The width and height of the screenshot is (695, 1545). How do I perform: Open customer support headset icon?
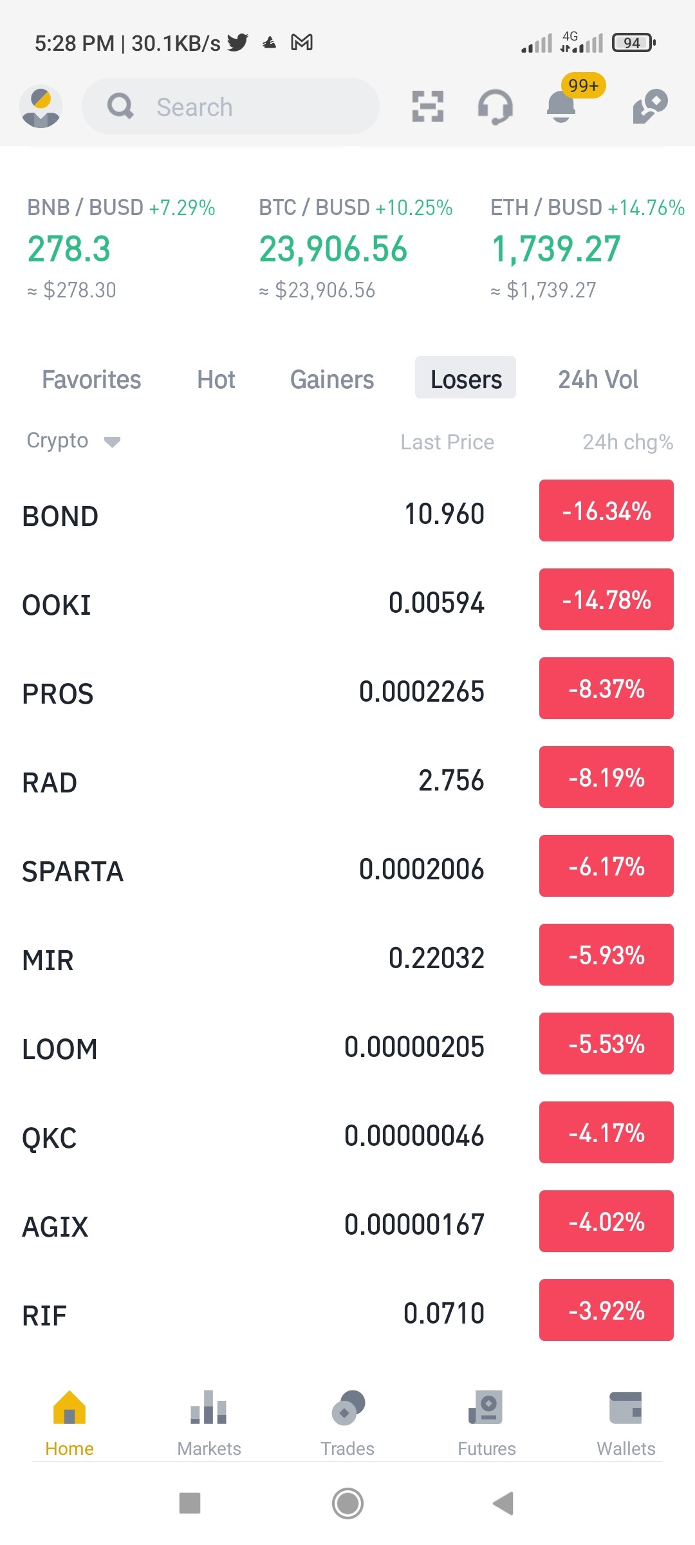coord(495,107)
